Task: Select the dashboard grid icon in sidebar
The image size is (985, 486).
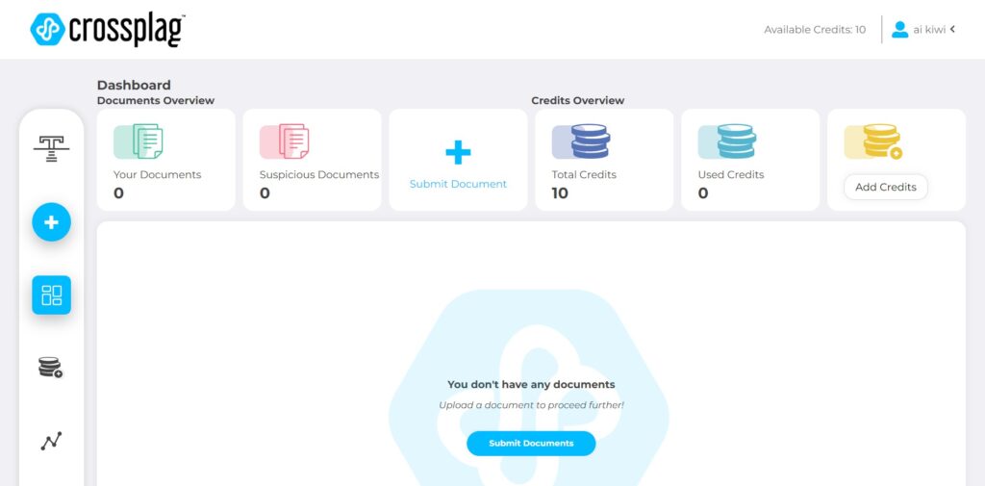Action: tap(52, 294)
